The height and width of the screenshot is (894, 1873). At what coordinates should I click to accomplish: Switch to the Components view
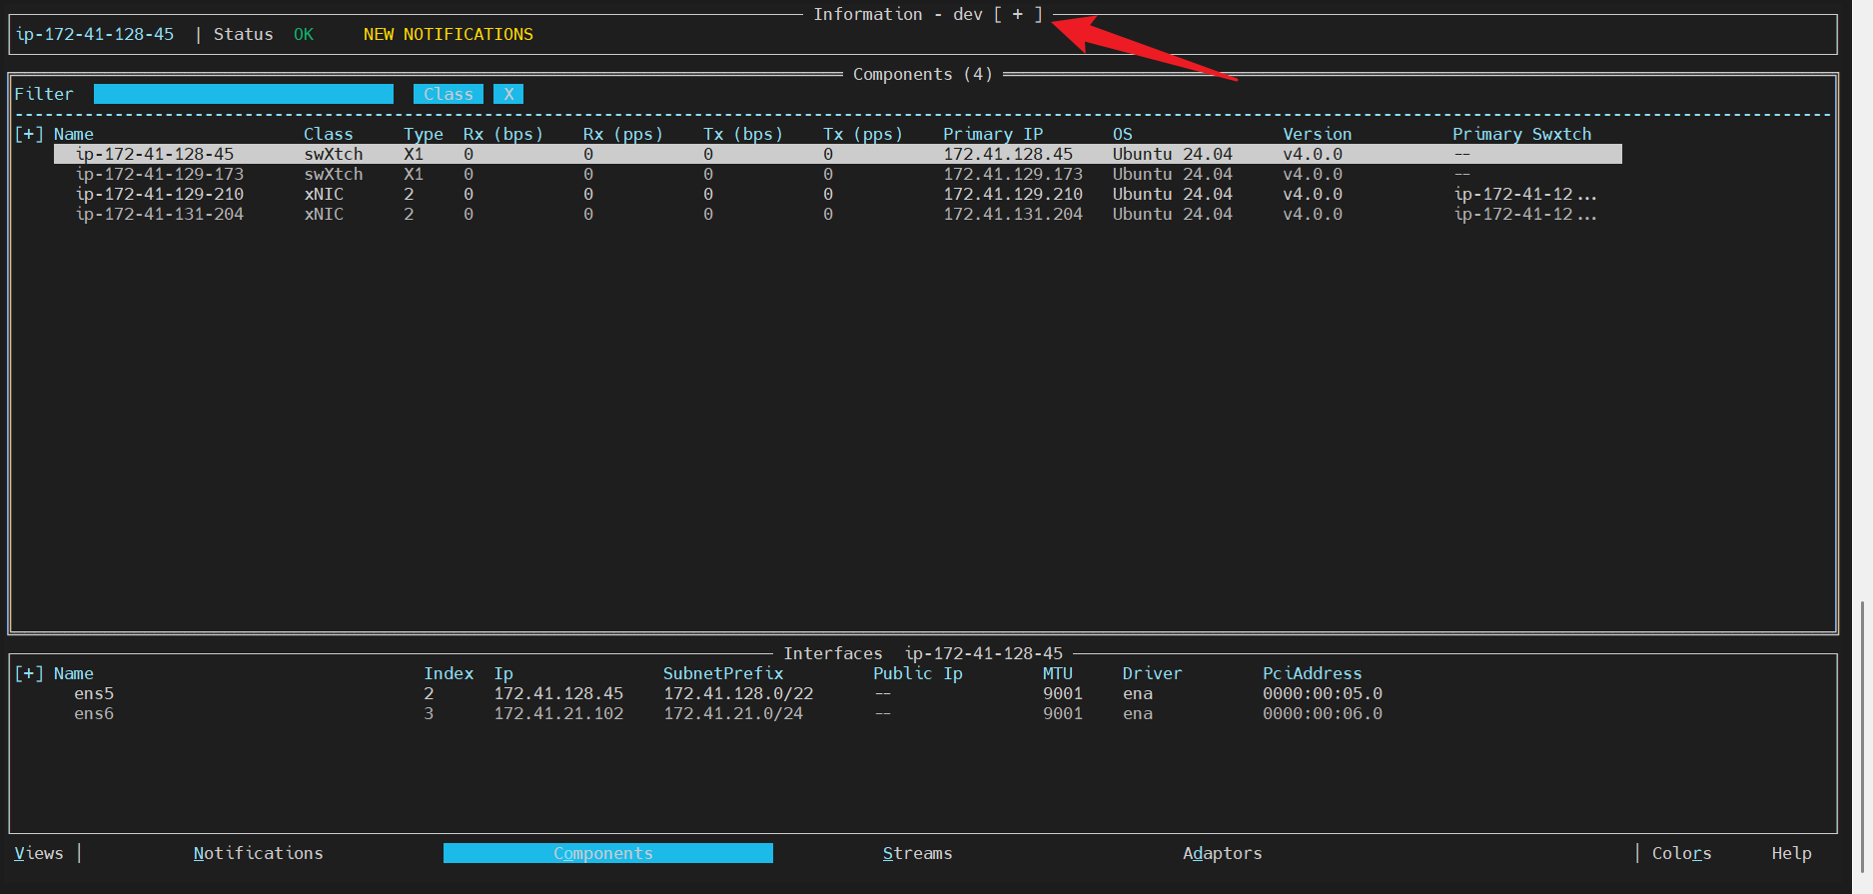tap(608, 853)
